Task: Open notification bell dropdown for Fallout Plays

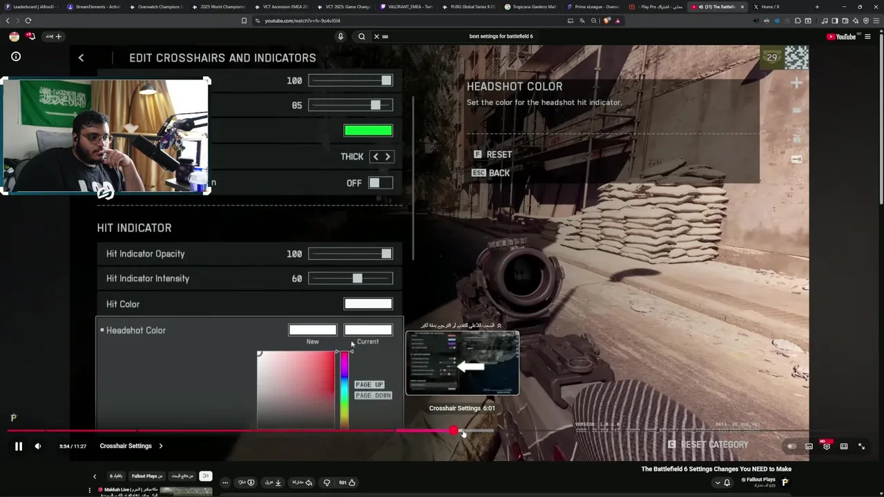Action: pyautogui.click(x=723, y=483)
